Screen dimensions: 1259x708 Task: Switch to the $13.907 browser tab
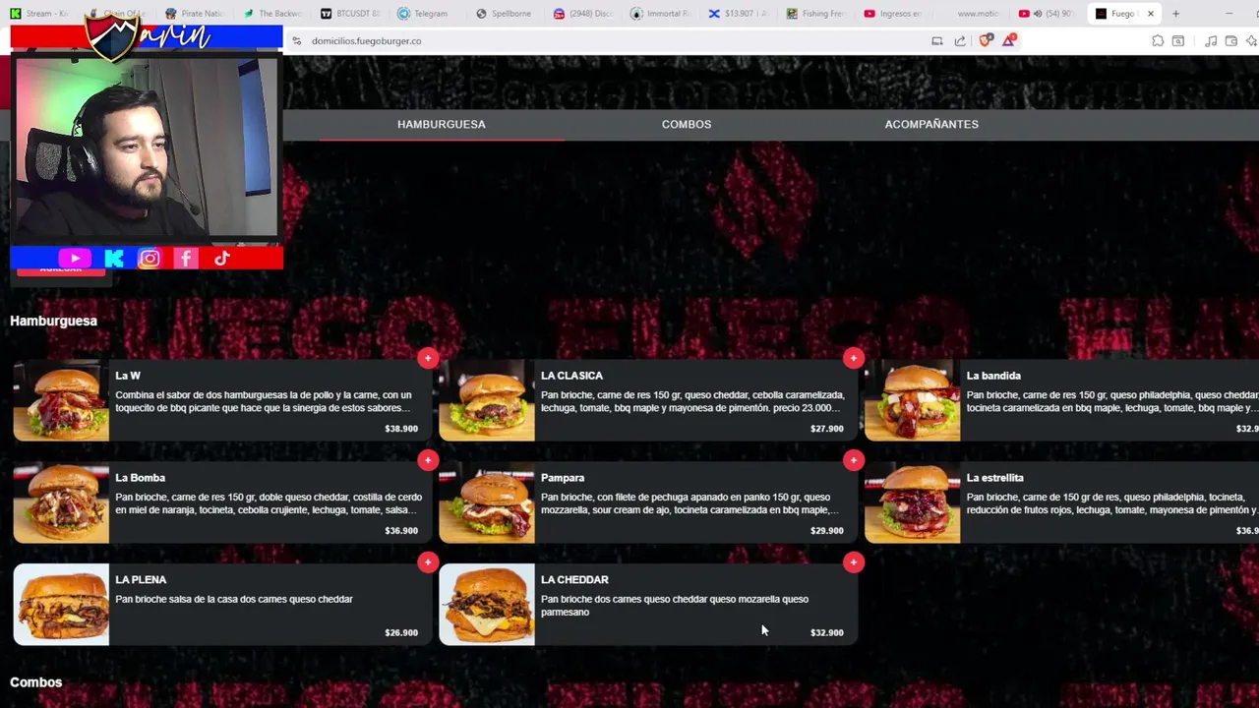pos(738,14)
